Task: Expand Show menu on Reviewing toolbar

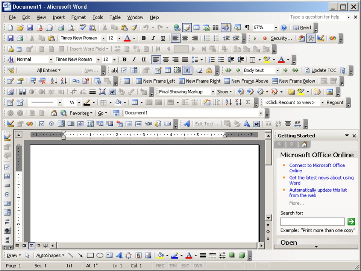Action: [x=224, y=92]
